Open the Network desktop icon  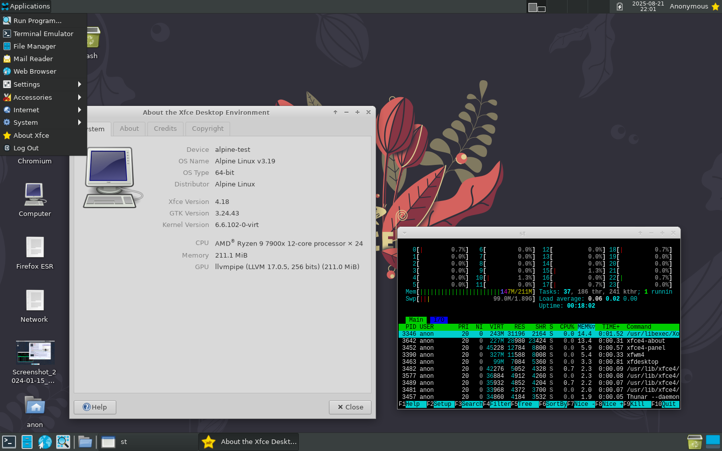pyautogui.click(x=35, y=301)
